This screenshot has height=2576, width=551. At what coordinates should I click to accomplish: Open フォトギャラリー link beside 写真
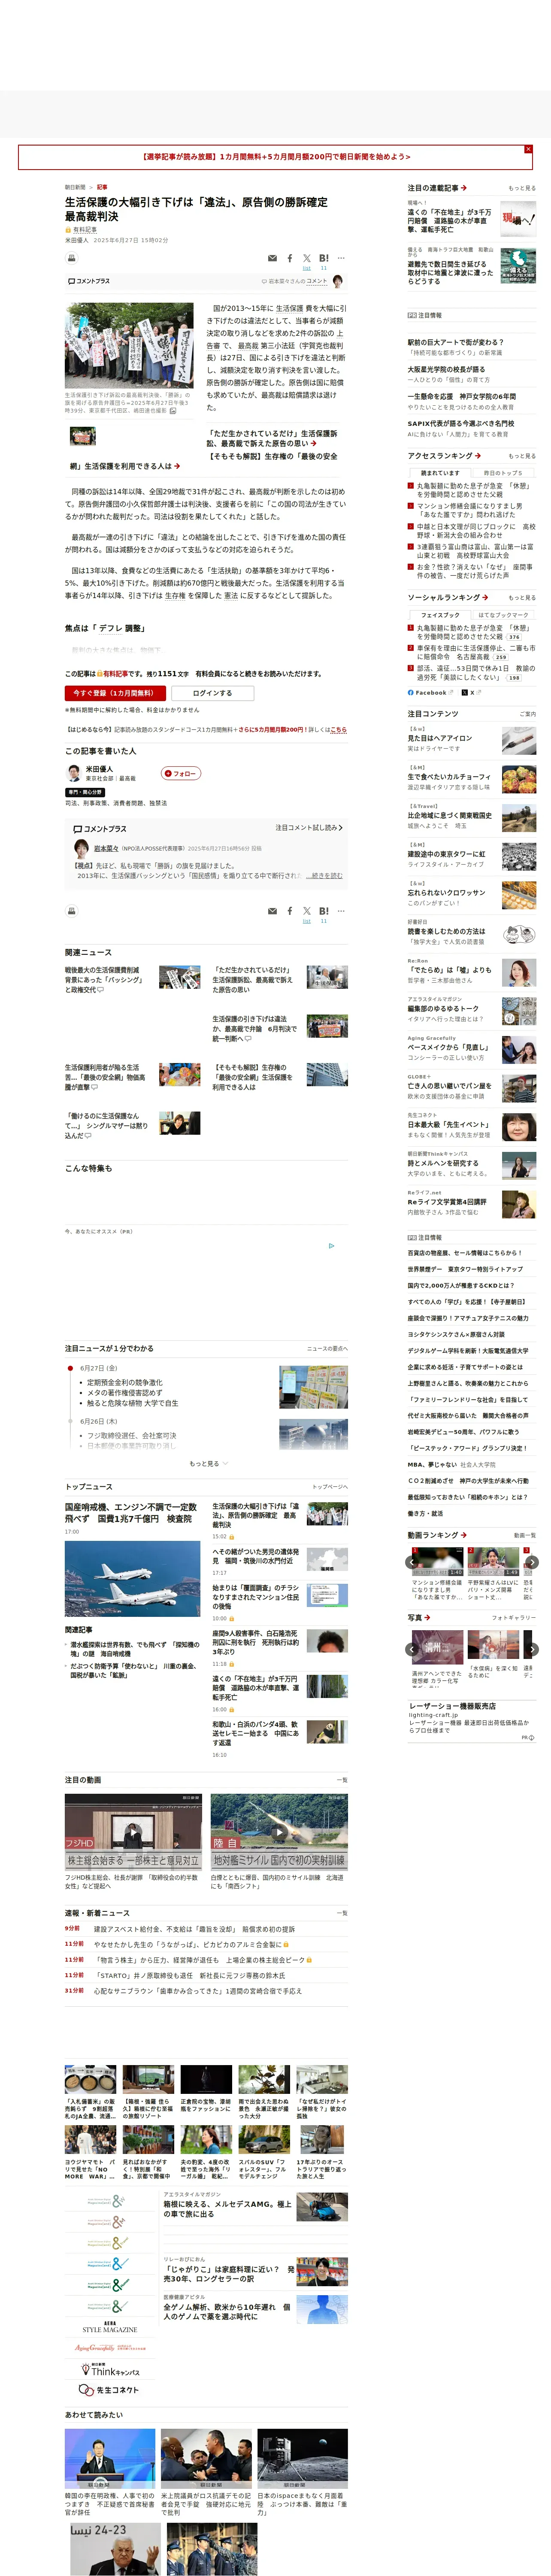tap(514, 1618)
